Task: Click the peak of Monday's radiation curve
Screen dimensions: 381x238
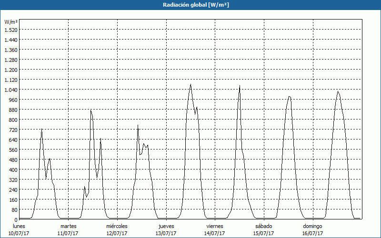Action: (42, 129)
